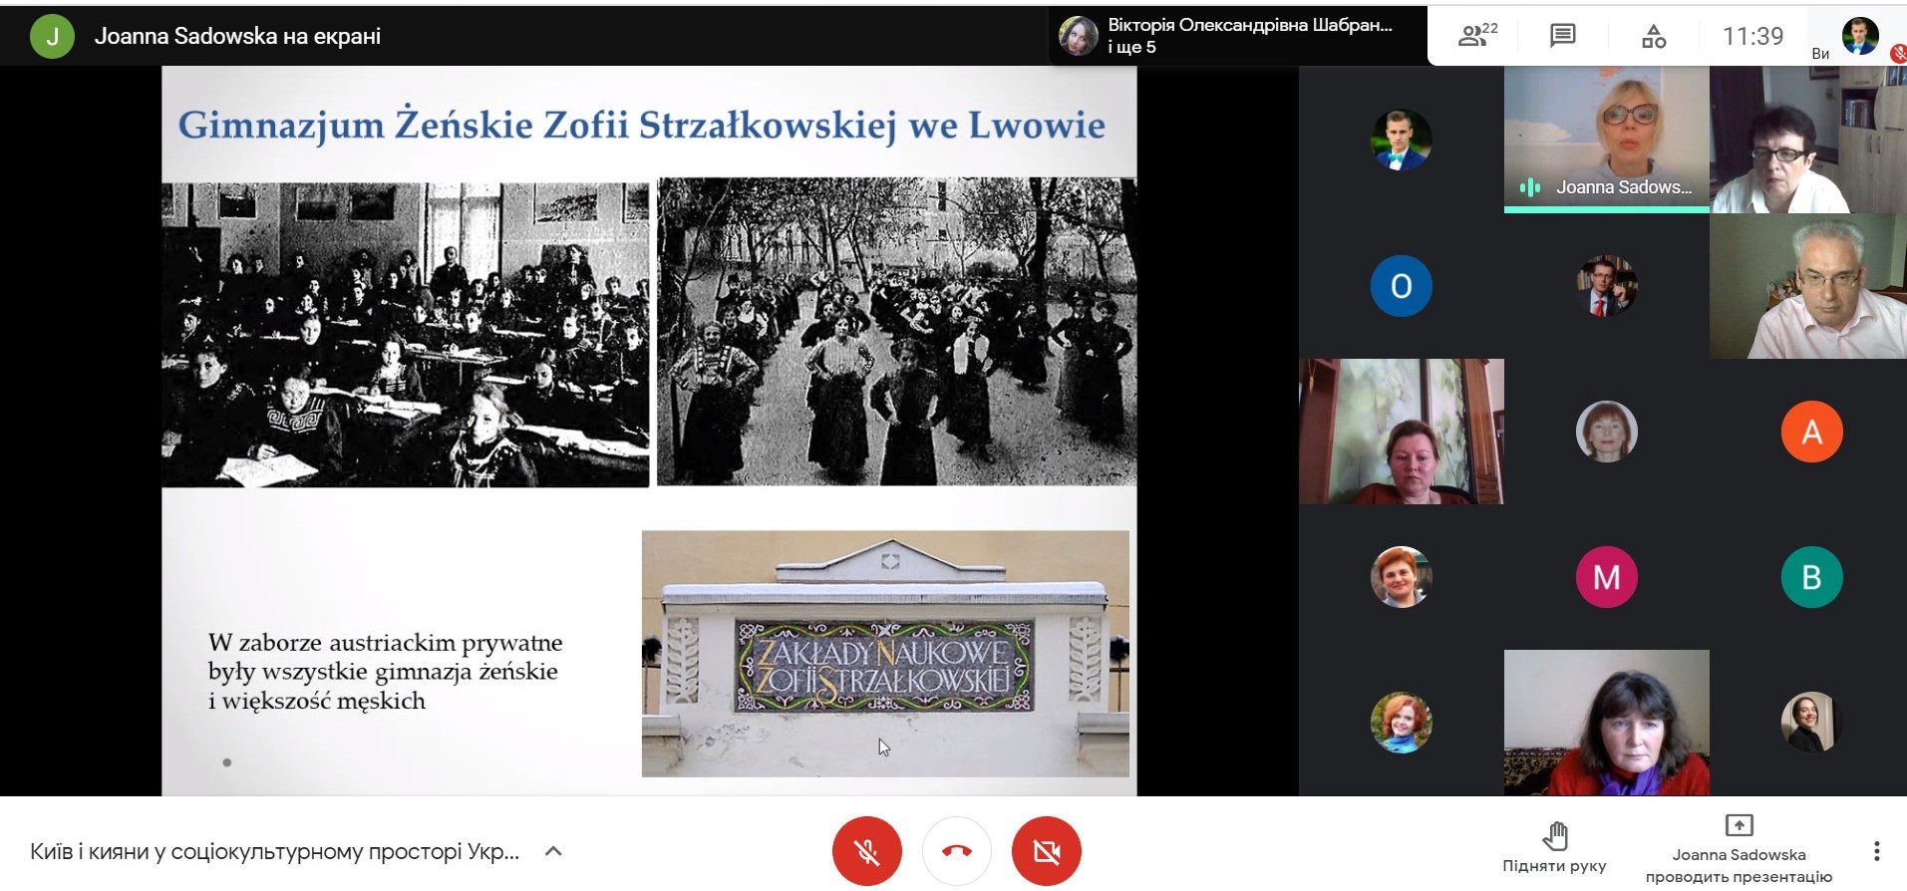
Task: Click the green J avatar of the presenter
Action: point(52,37)
